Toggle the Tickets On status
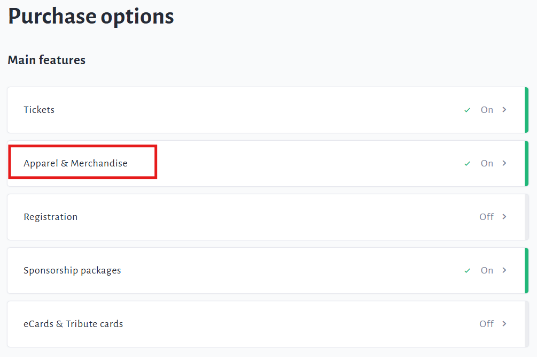The width and height of the screenshot is (537, 357). point(487,110)
